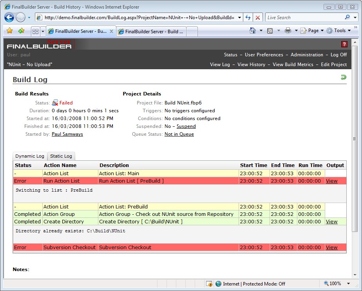Open the recent pages dropdown arrow
The height and width of the screenshot is (291, 362).
29,18
